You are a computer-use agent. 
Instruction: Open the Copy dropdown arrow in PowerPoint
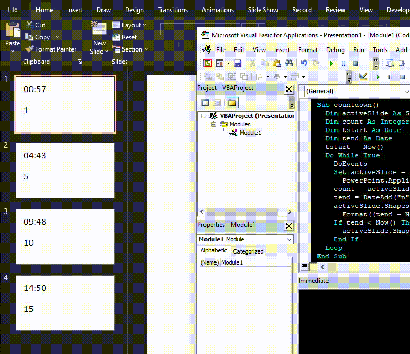pos(57,37)
